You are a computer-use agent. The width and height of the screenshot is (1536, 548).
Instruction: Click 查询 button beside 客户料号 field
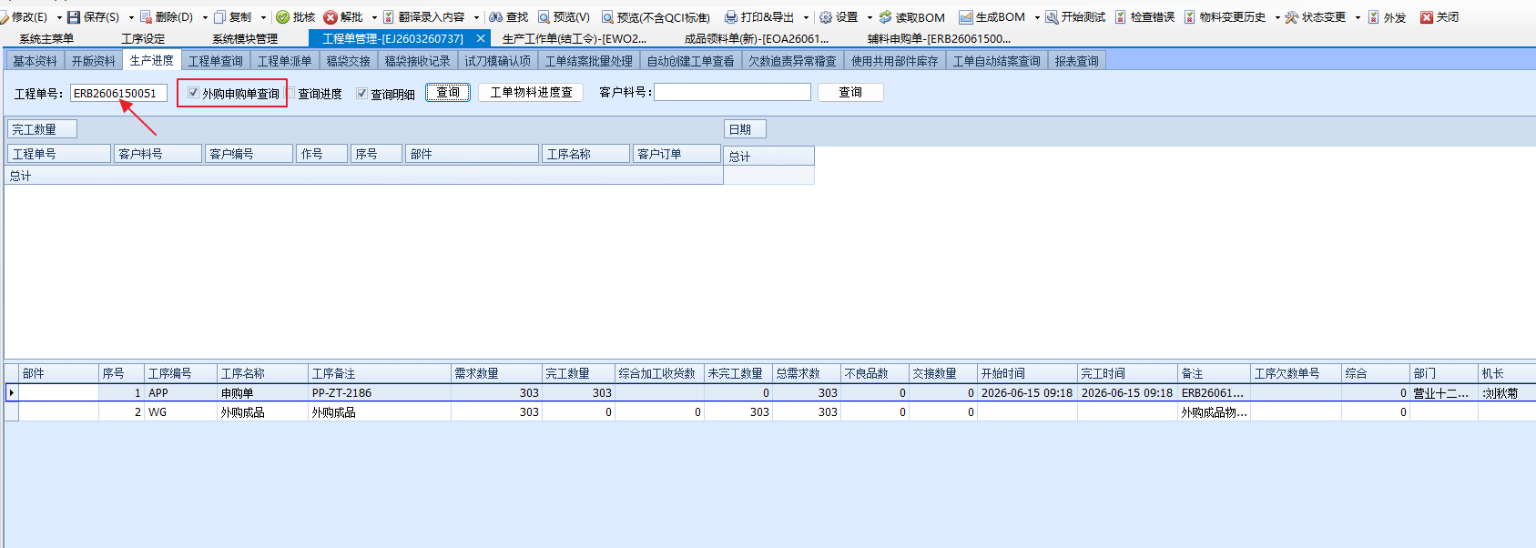point(850,92)
